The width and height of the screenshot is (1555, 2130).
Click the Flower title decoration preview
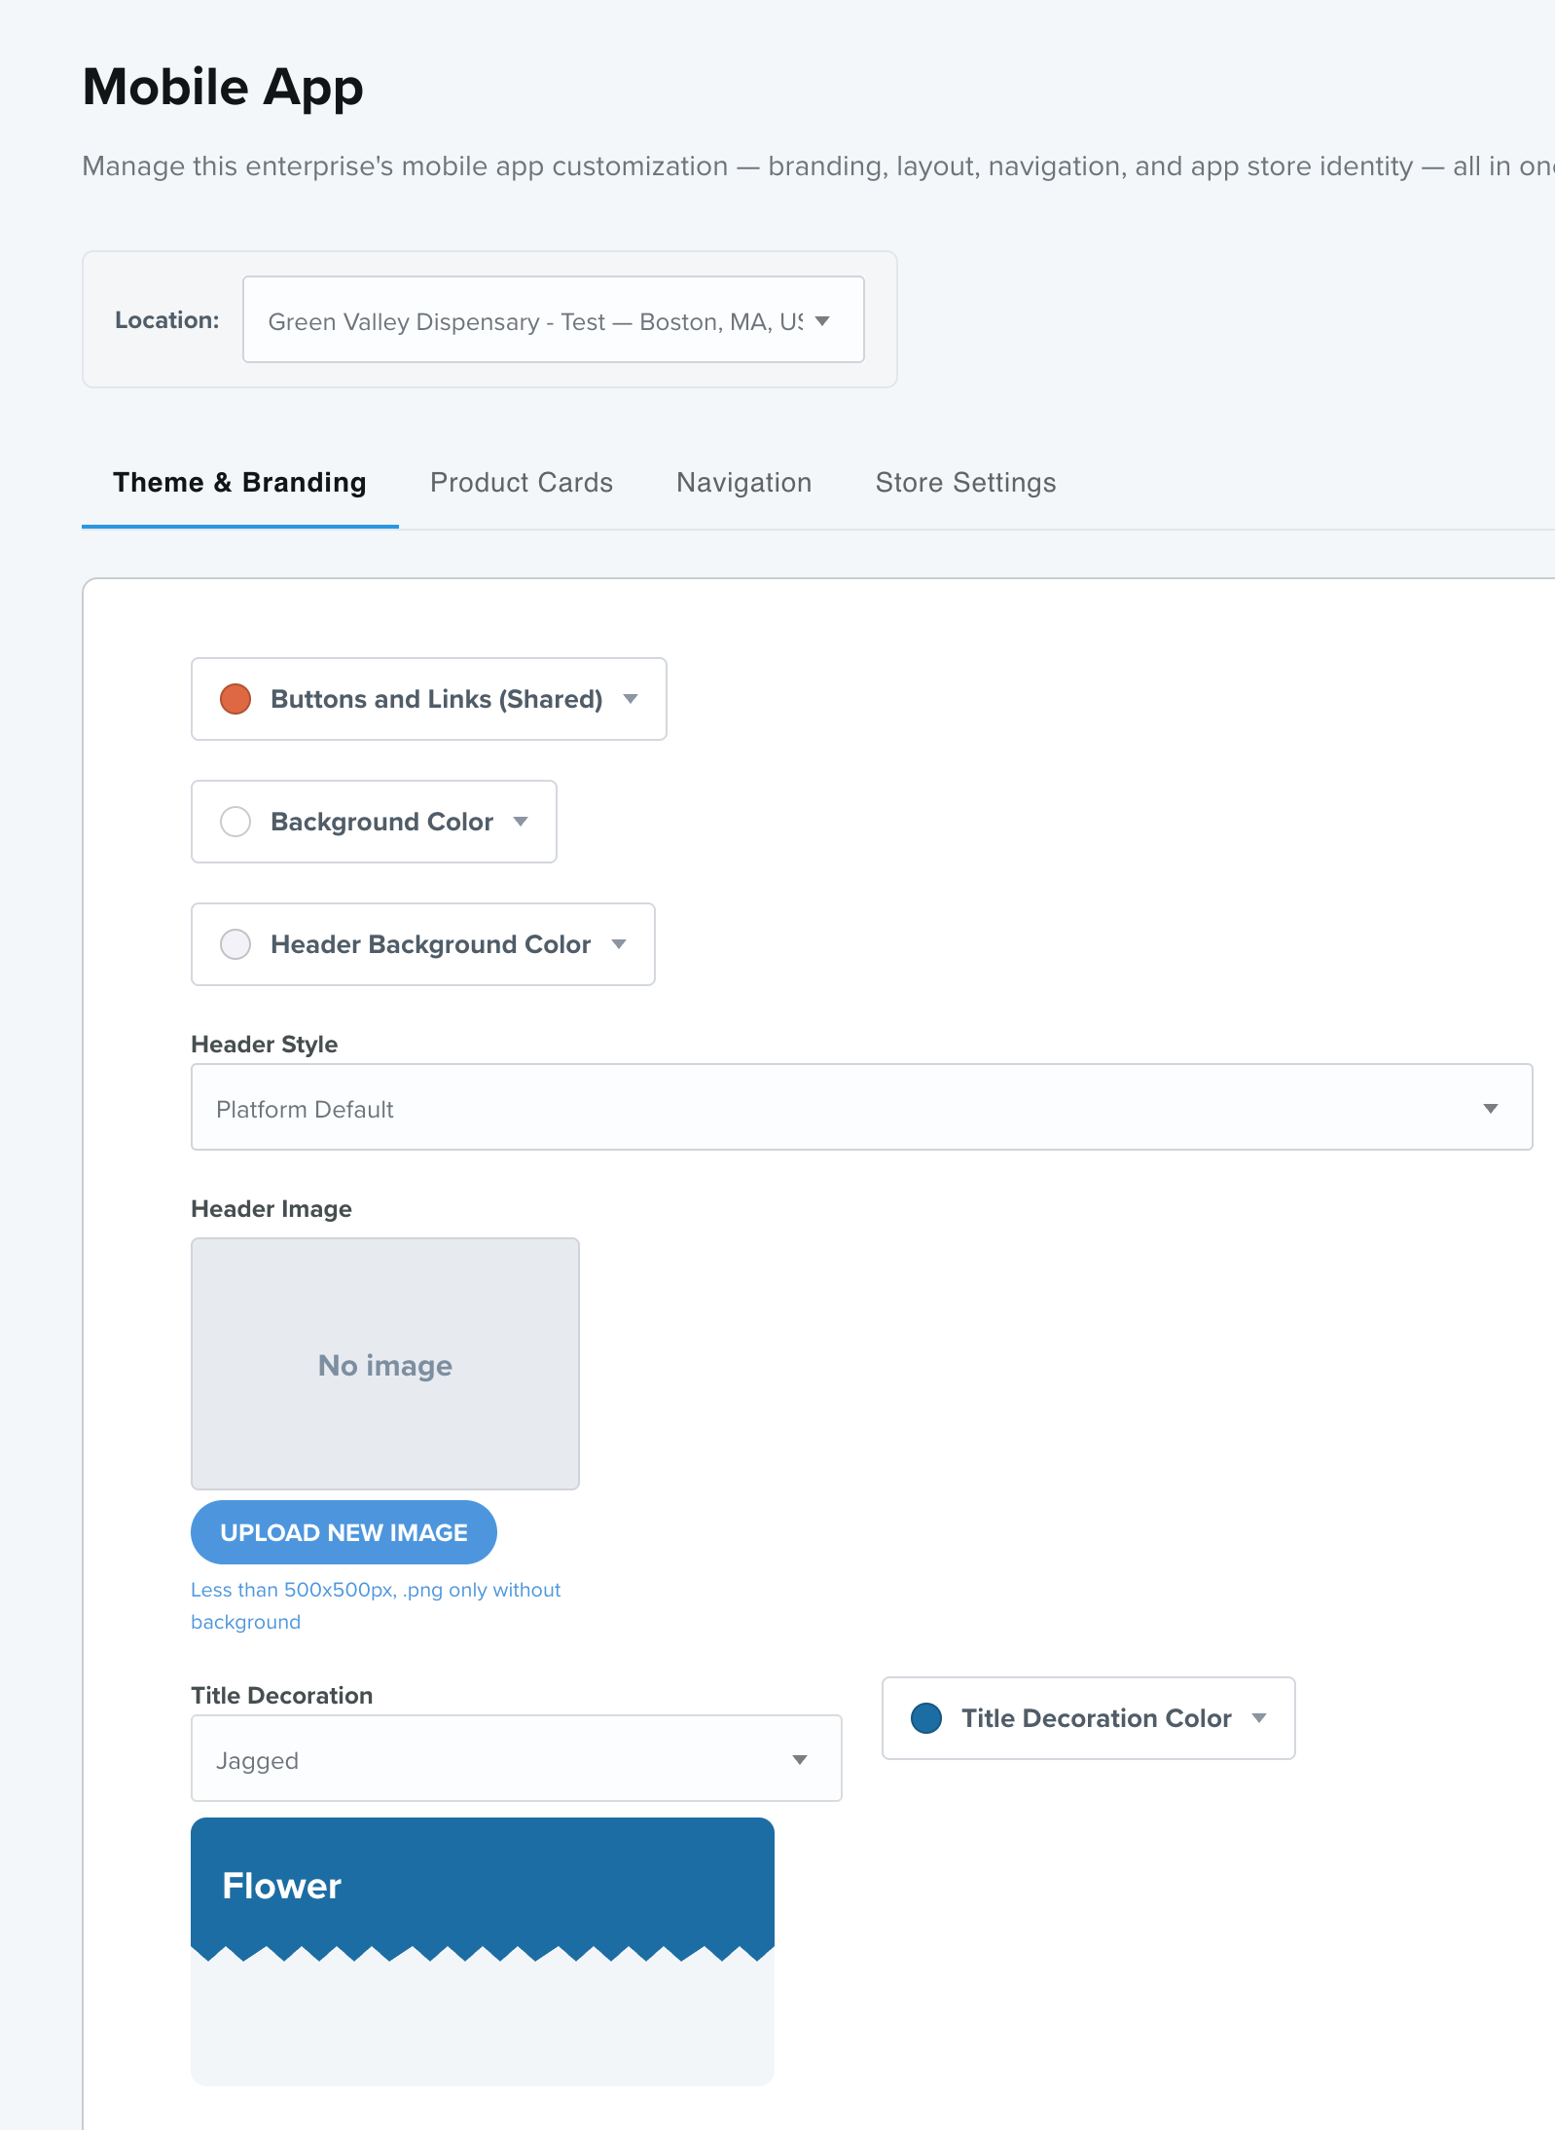point(483,1951)
